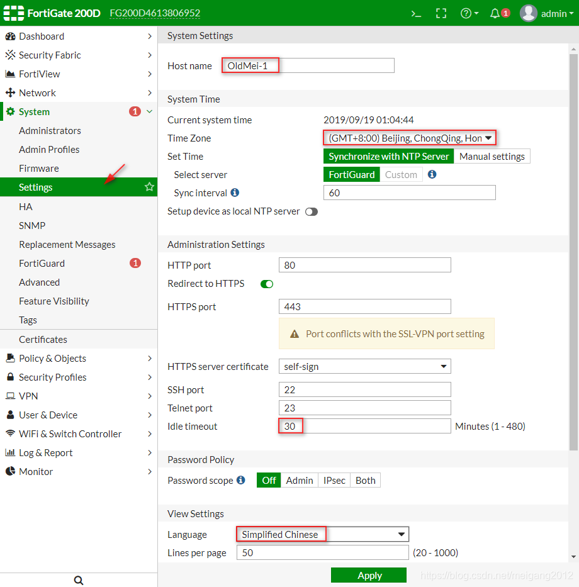
Task: Collapse the System menu chevron
Action: click(149, 111)
